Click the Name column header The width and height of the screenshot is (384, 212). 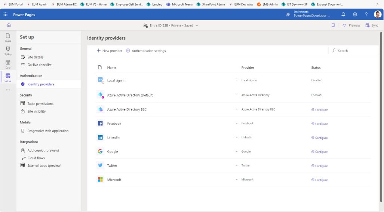pyautogui.click(x=112, y=68)
